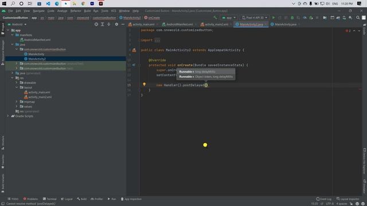This screenshot has height=206, width=367.
Task: Open Windows notification center icon
Action: (x=360, y=3)
